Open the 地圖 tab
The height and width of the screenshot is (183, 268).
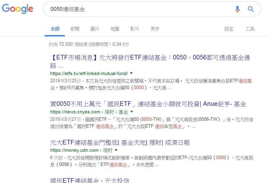coord(115,29)
